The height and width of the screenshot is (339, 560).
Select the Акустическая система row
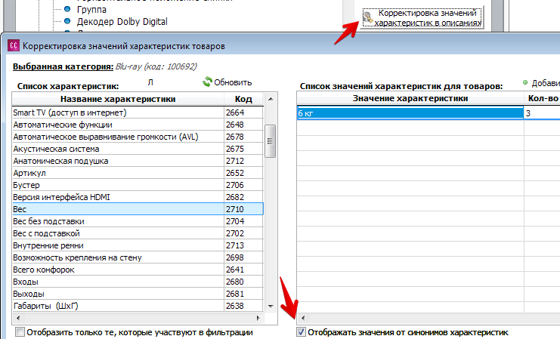[138, 149]
